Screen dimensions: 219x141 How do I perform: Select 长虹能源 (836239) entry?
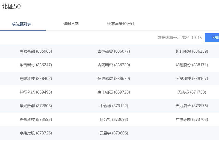pyautogui.click(x=192, y=51)
